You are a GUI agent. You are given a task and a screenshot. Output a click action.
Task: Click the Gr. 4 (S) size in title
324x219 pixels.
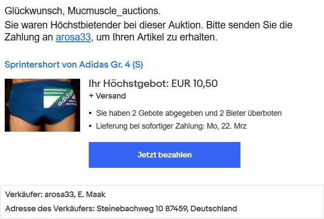coord(127,65)
